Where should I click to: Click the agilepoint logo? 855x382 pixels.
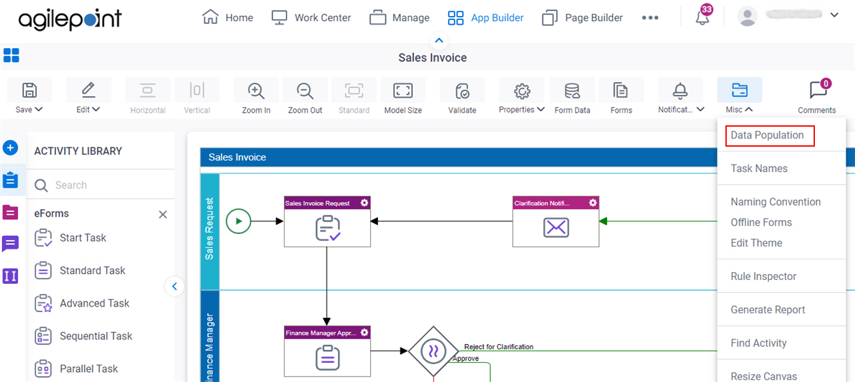tap(69, 19)
